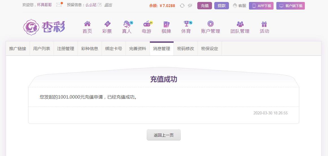Switch to 密码修改 tab
328x156 pixels.
[185, 49]
